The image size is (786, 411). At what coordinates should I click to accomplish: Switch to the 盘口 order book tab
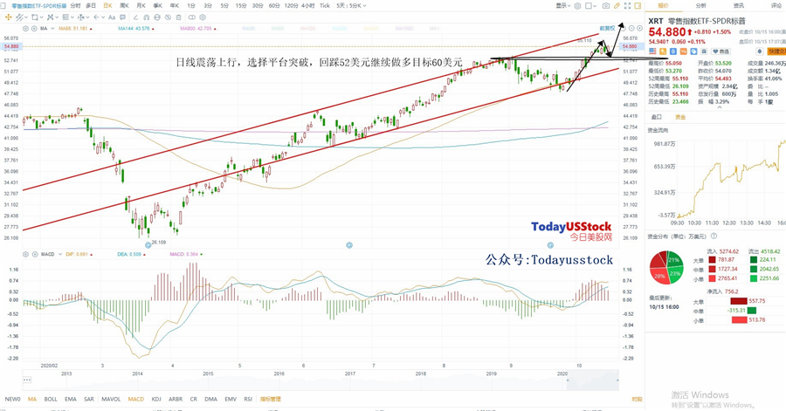point(656,117)
